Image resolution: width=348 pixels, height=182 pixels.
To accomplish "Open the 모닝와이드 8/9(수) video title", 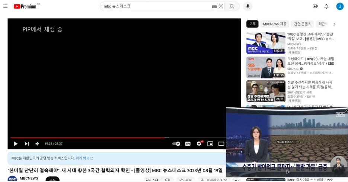I will click(311, 61).
